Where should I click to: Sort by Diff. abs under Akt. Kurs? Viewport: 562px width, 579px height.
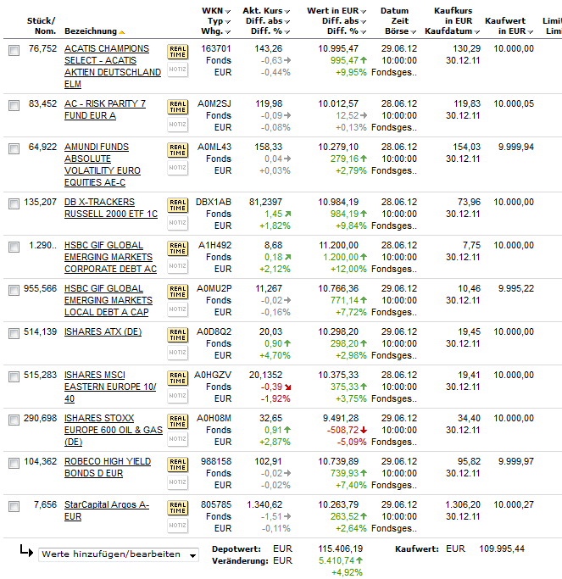coord(287,22)
